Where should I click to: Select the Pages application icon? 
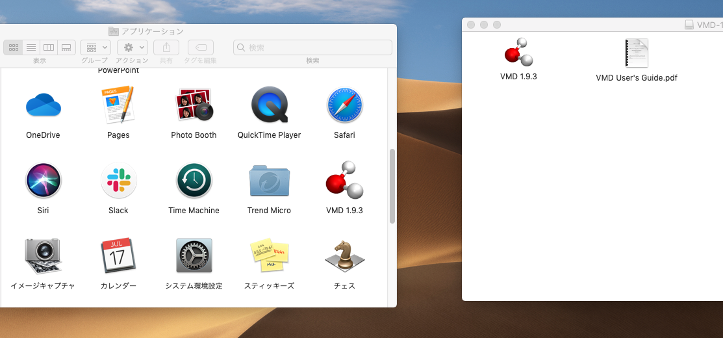[118, 105]
